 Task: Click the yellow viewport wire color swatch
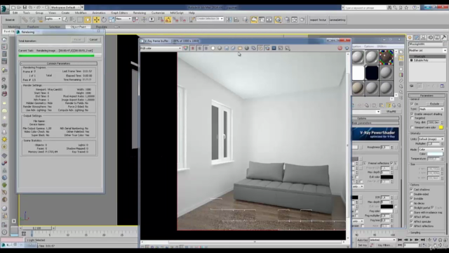click(x=441, y=127)
